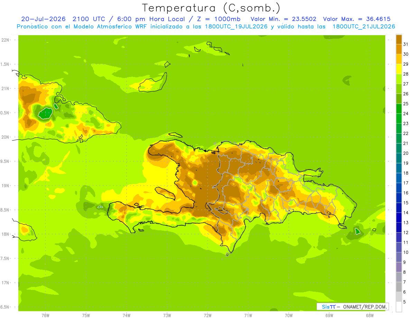Click the lime swatch between 27 and 28
Image resolution: width=415 pixels, height=320 pixels.
pos(399,79)
